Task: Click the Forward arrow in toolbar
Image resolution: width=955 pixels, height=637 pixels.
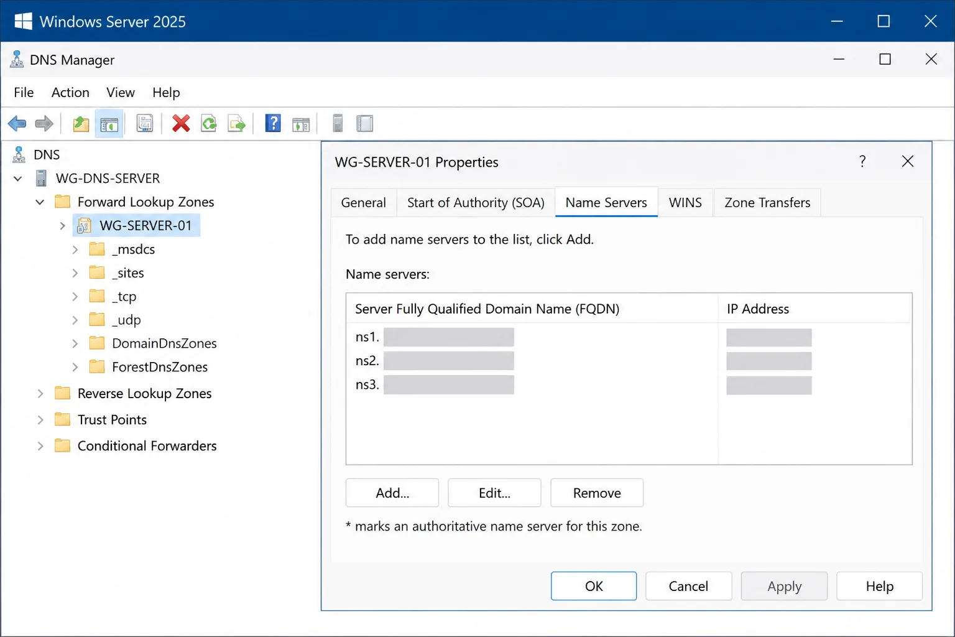Action: click(x=44, y=124)
